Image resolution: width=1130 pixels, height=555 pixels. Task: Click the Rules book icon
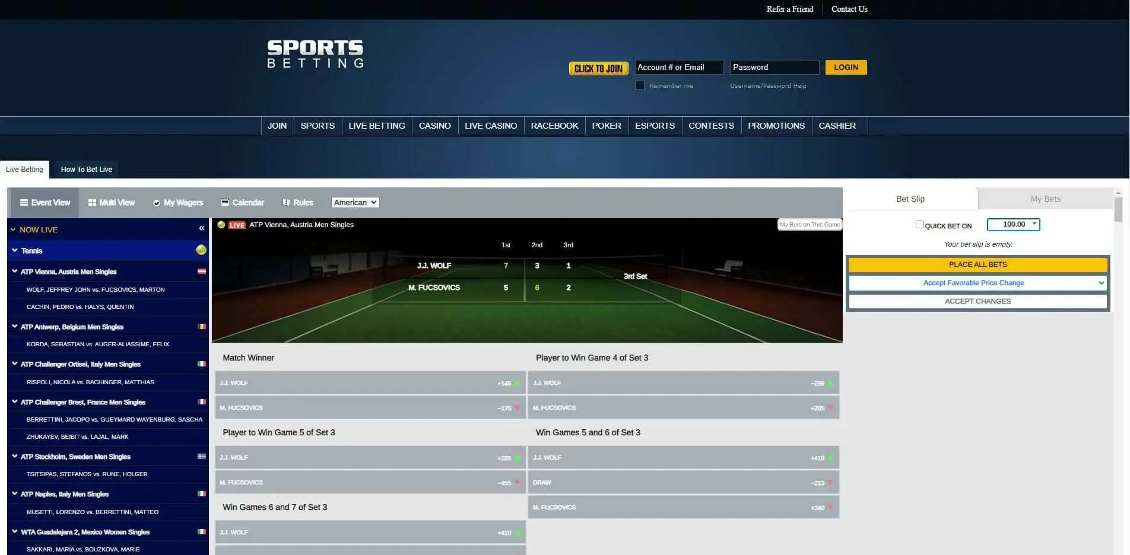pos(287,203)
